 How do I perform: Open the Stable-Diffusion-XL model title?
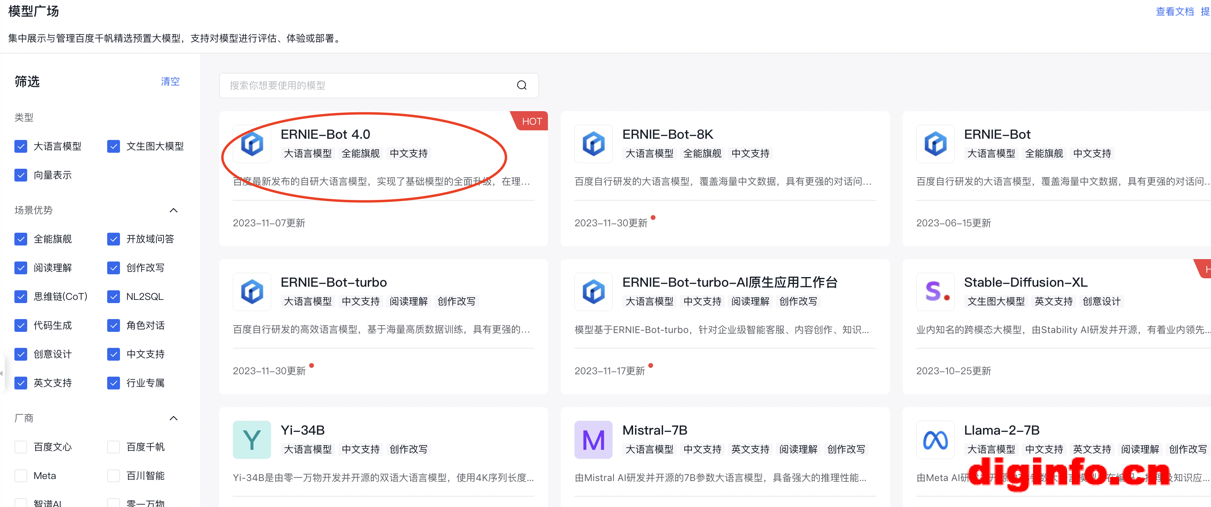coord(1026,282)
